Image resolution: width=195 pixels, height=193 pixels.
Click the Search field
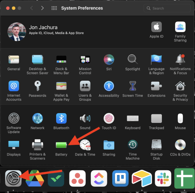click(x=167, y=8)
